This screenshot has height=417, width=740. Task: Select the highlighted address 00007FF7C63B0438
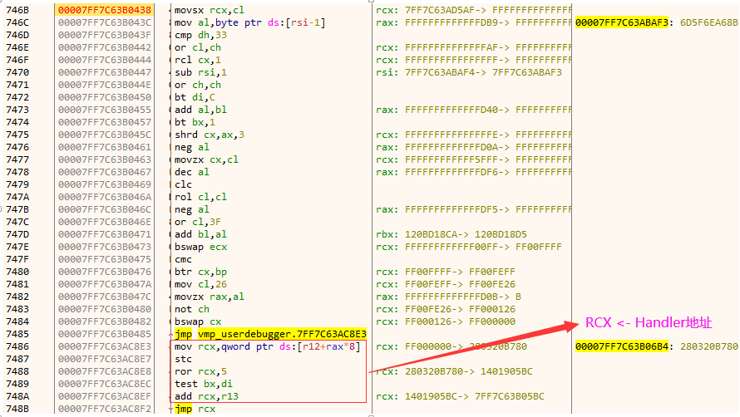coord(104,10)
